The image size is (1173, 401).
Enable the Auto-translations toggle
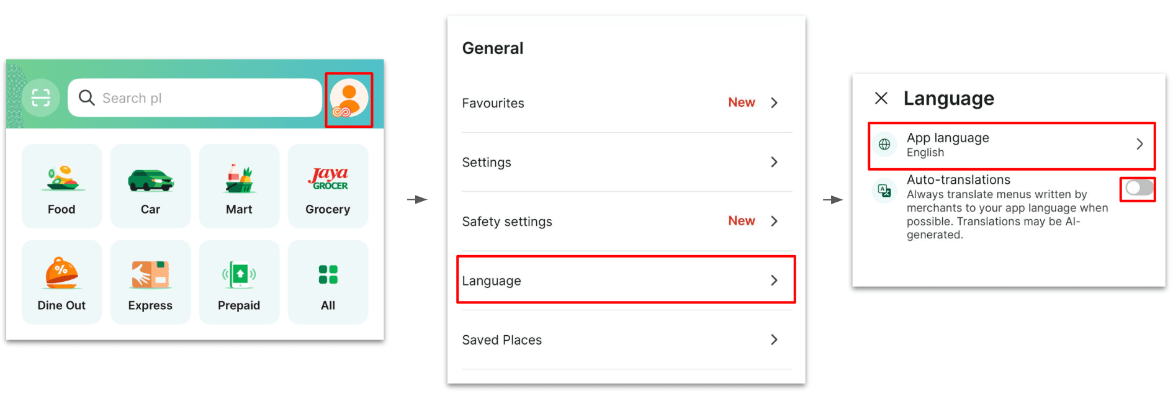coord(1139,188)
